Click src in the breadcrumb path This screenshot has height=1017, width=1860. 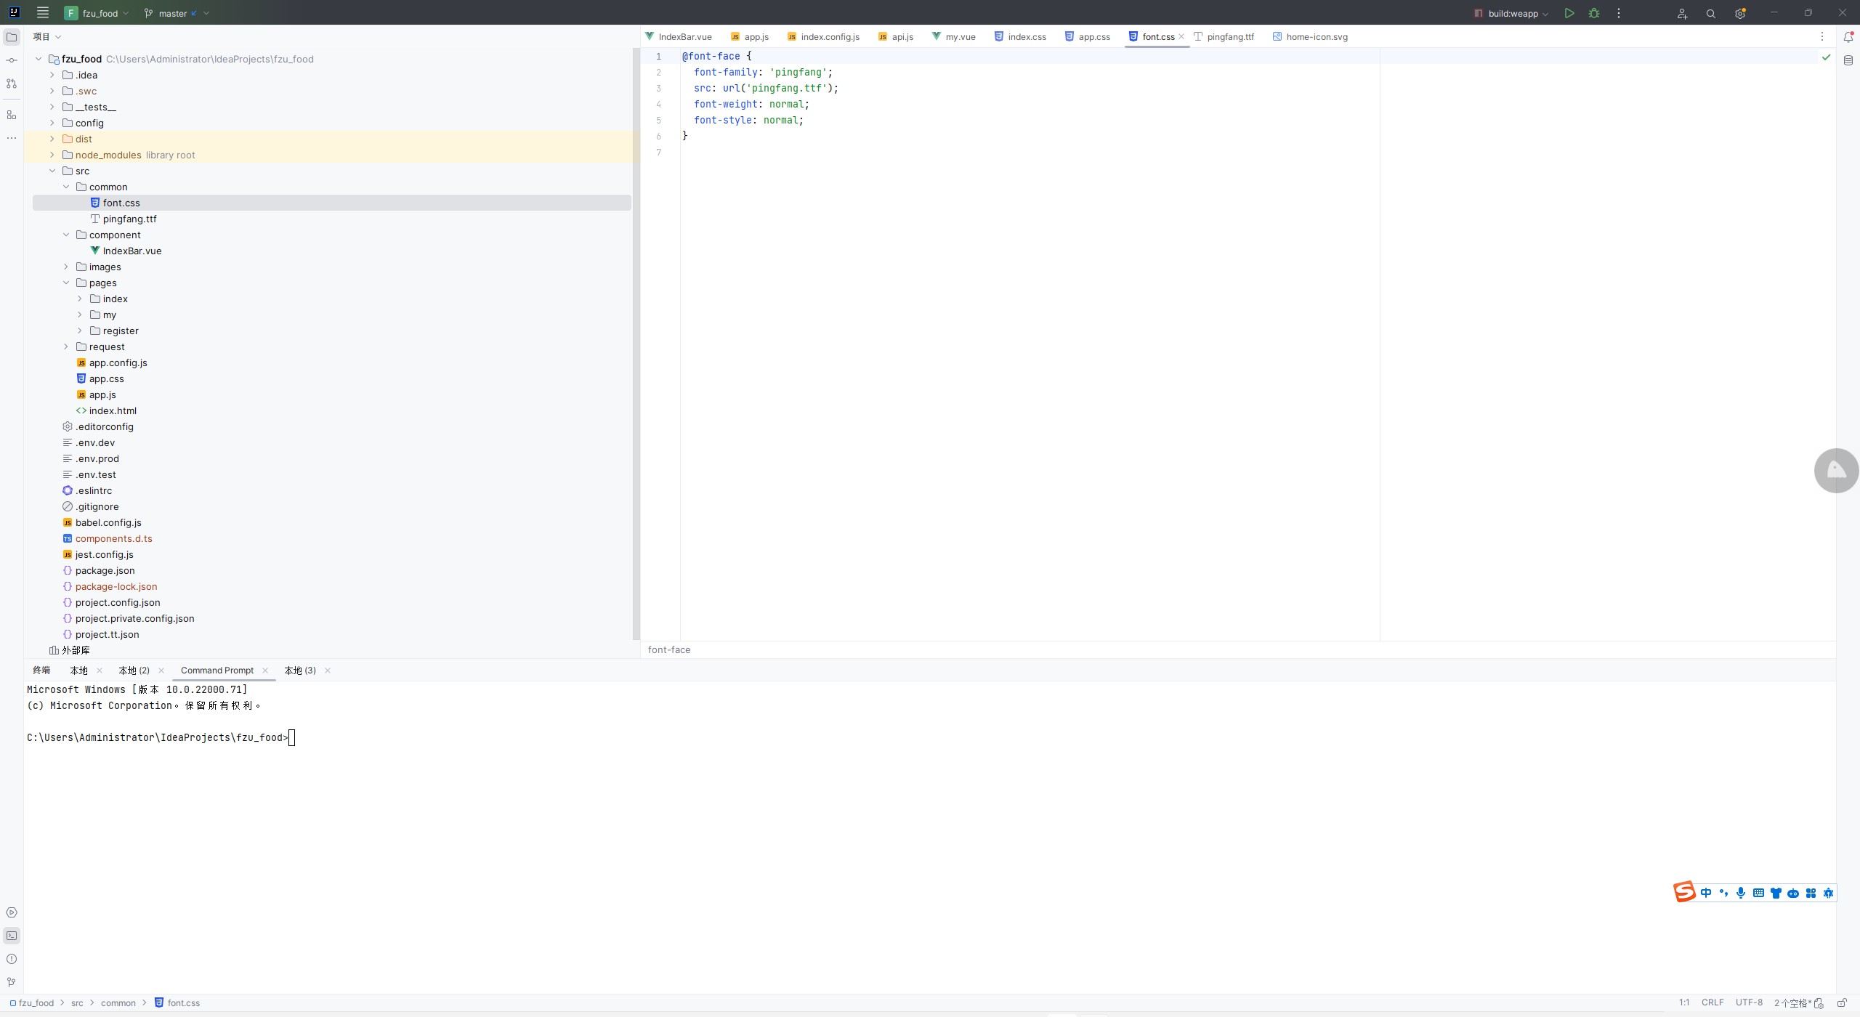coord(77,1002)
